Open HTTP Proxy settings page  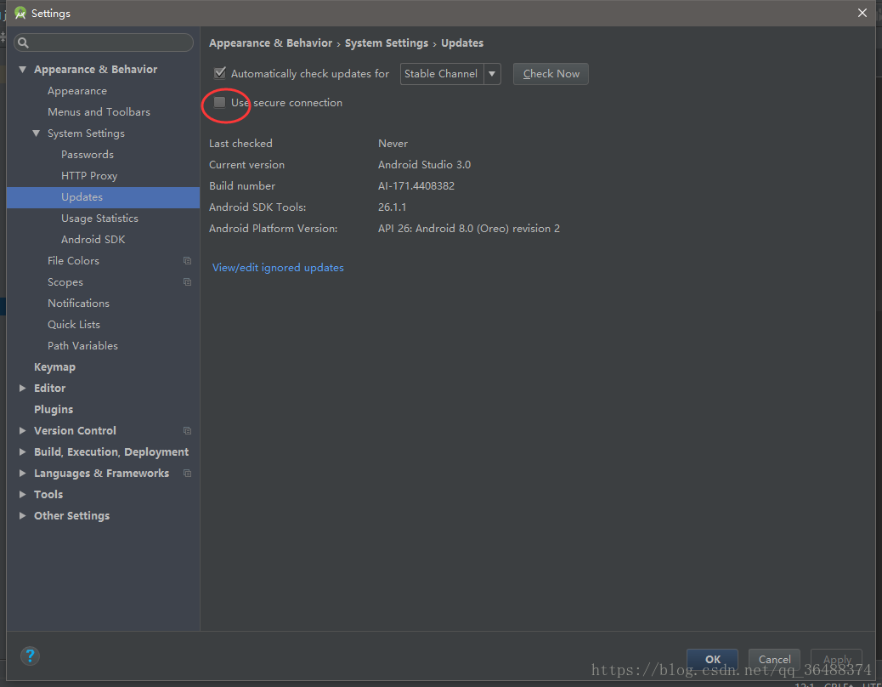89,175
